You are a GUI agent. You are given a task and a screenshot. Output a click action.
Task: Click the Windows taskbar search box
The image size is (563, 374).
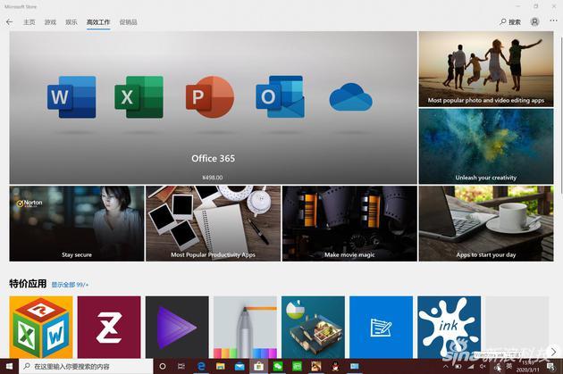click(86, 366)
